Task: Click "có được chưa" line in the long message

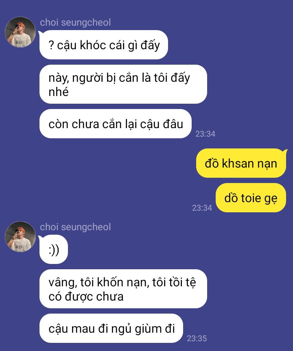Action: coord(86,296)
